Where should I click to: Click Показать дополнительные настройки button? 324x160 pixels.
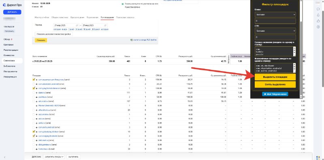coord(54,34)
